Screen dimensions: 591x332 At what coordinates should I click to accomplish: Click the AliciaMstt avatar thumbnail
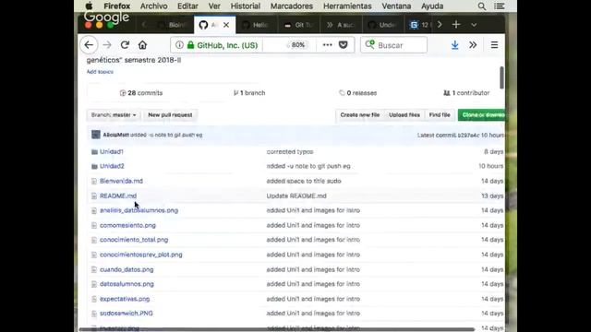(x=96, y=135)
